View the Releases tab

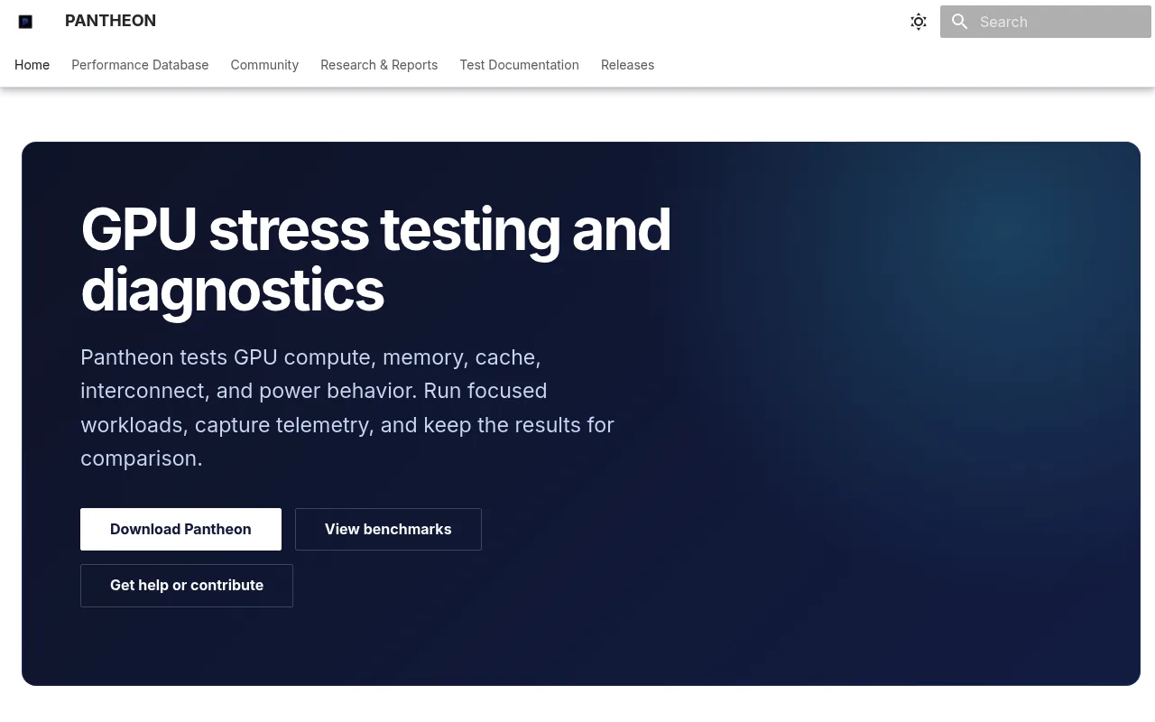[x=627, y=65]
